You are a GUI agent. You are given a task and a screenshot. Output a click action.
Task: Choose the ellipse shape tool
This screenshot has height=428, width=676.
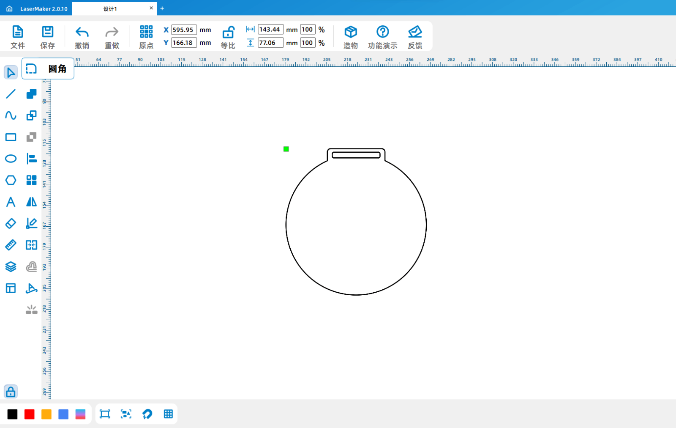coord(11,159)
